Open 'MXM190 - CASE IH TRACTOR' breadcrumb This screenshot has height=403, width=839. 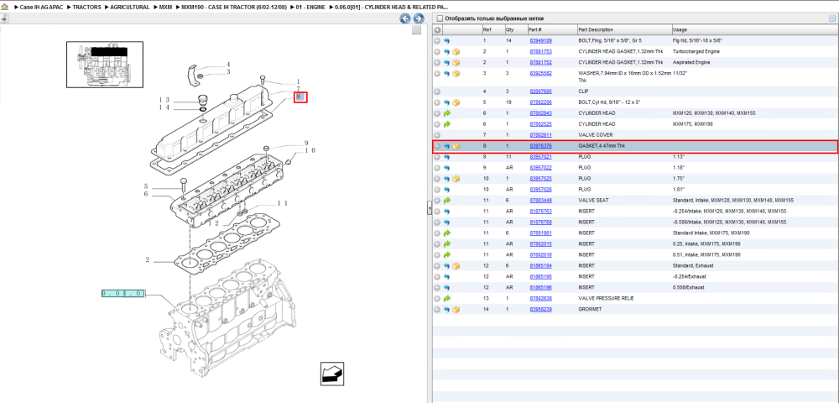[234, 8]
